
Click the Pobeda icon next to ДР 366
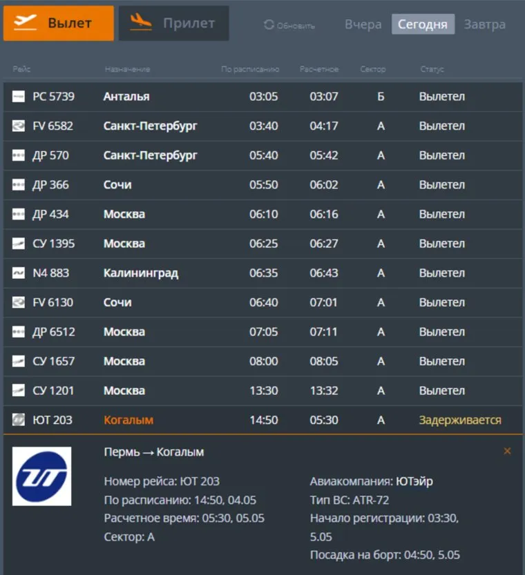[x=19, y=185]
